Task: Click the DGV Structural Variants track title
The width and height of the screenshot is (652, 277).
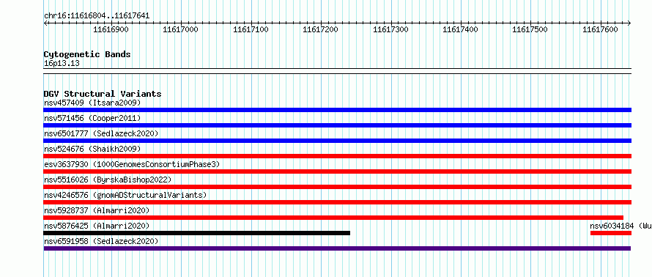Action: 103,94
